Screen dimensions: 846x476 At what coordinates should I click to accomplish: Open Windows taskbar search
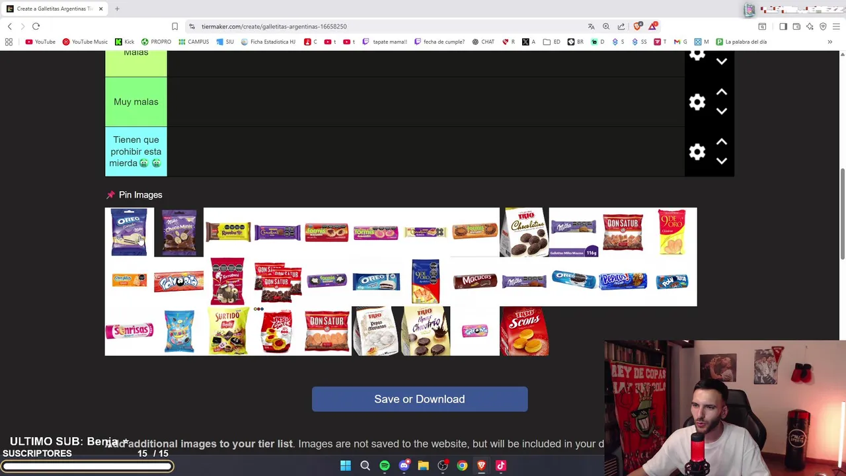pos(365,465)
